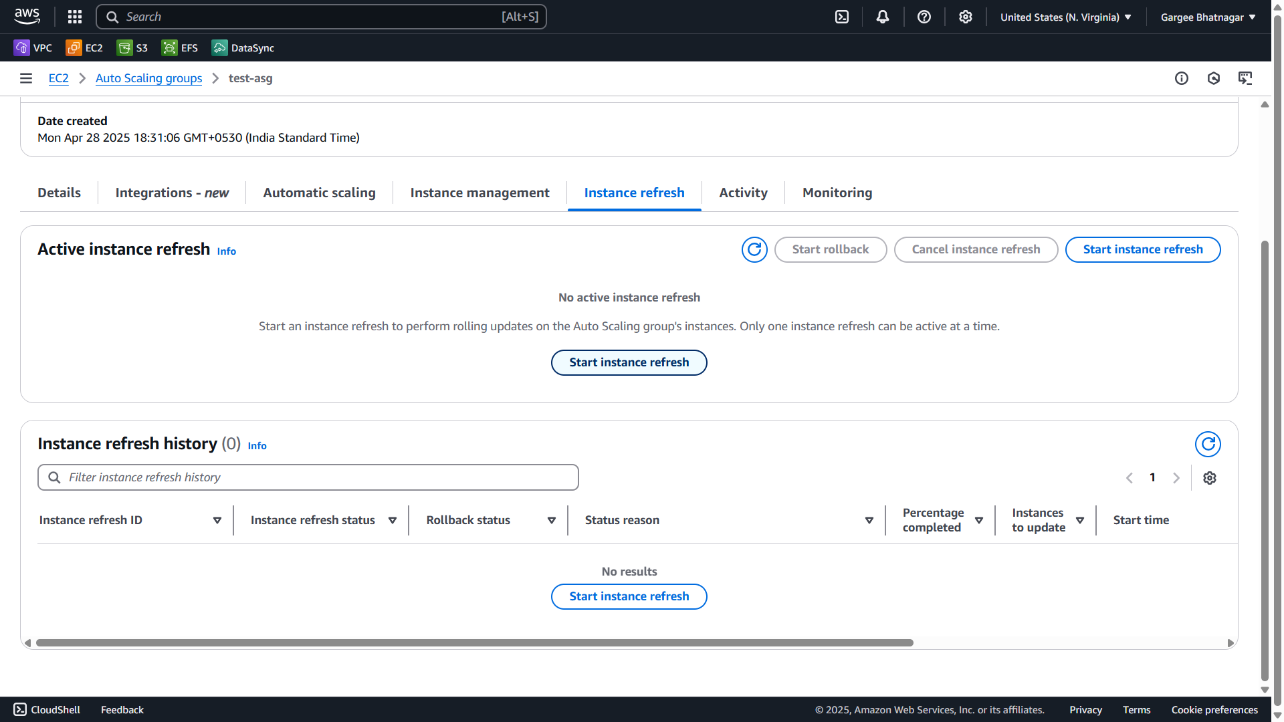1284x722 pixels.
Task: Sort by Status reason column arrow
Action: pos(869,520)
